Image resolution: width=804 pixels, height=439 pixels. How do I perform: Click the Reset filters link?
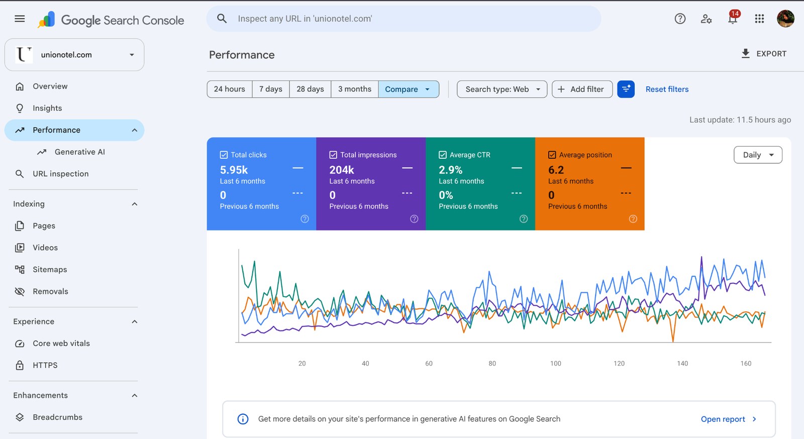click(x=667, y=89)
